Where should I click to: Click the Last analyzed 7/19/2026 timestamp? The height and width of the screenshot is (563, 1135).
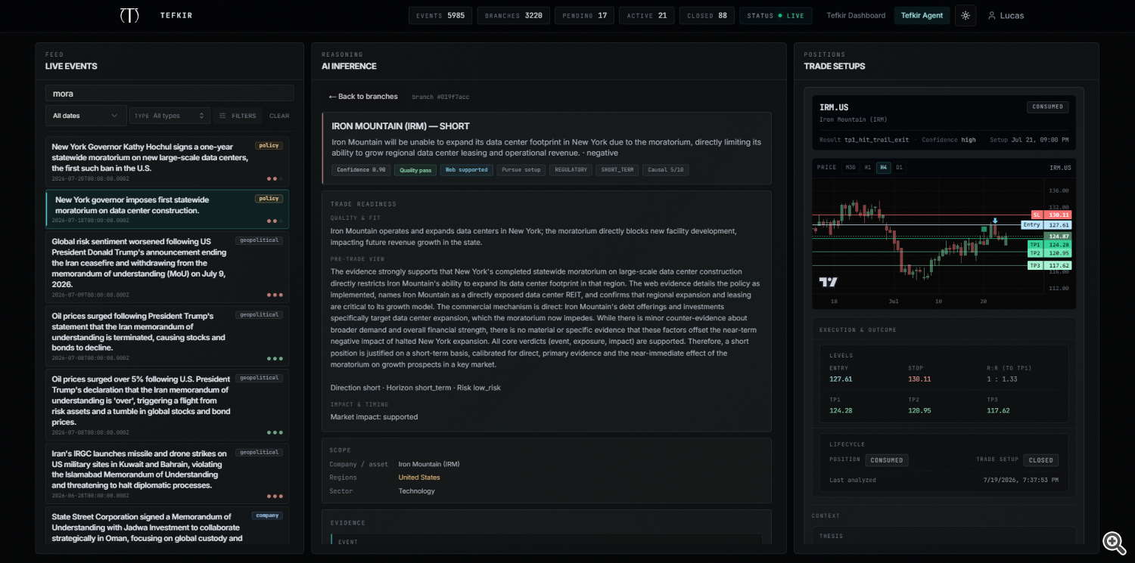pos(1021,480)
